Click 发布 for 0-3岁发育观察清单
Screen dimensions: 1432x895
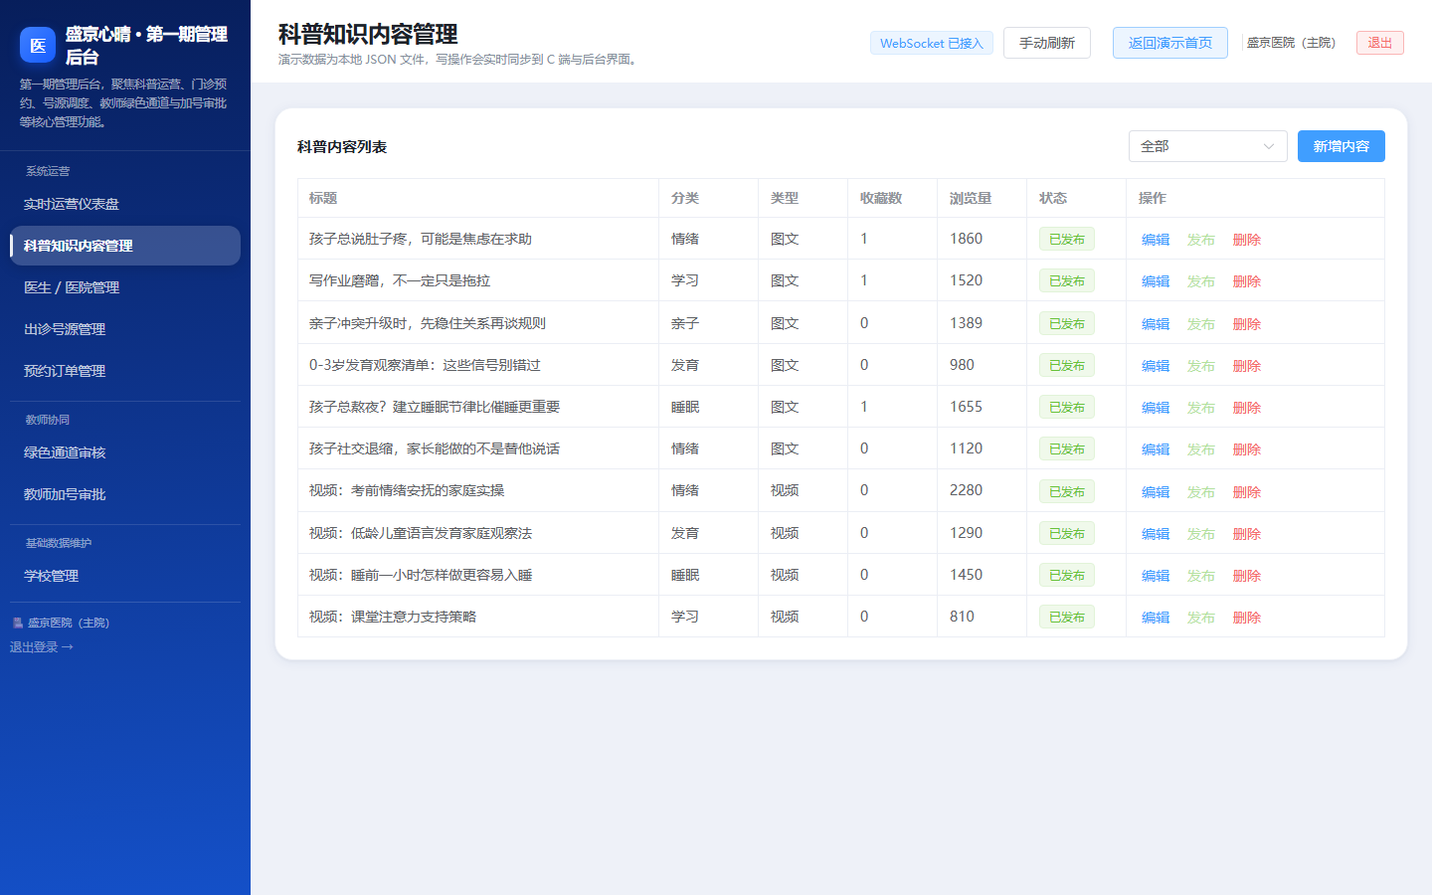1200,366
